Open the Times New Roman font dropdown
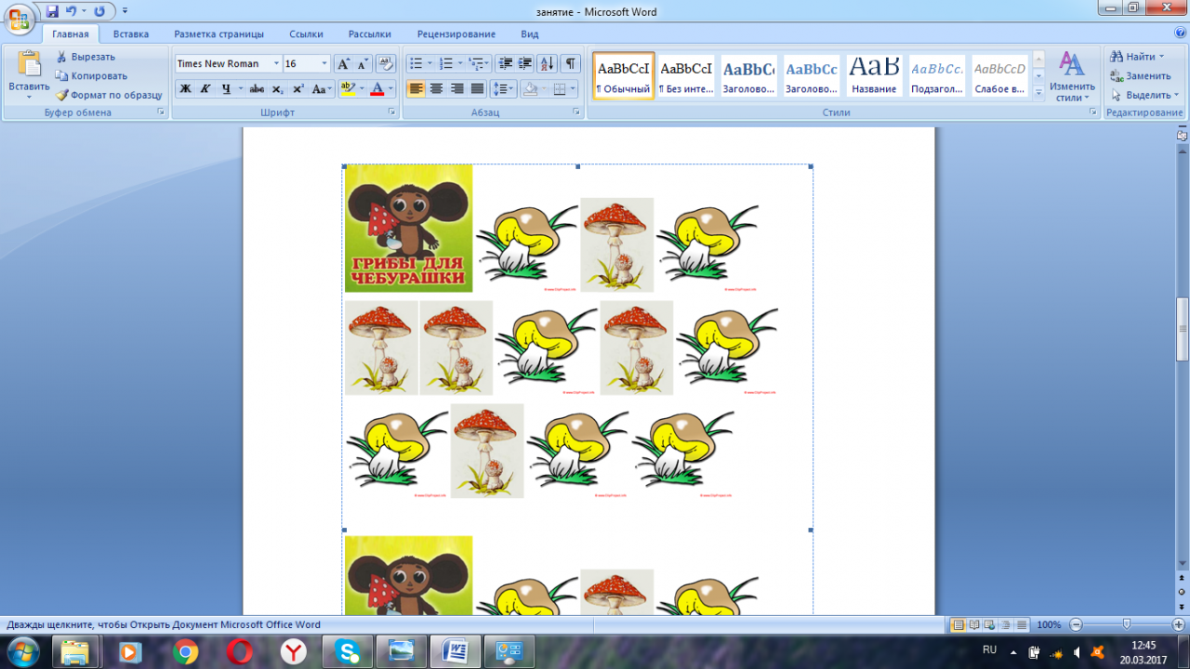1190x669 pixels. pyautogui.click(x=276, y=63)
